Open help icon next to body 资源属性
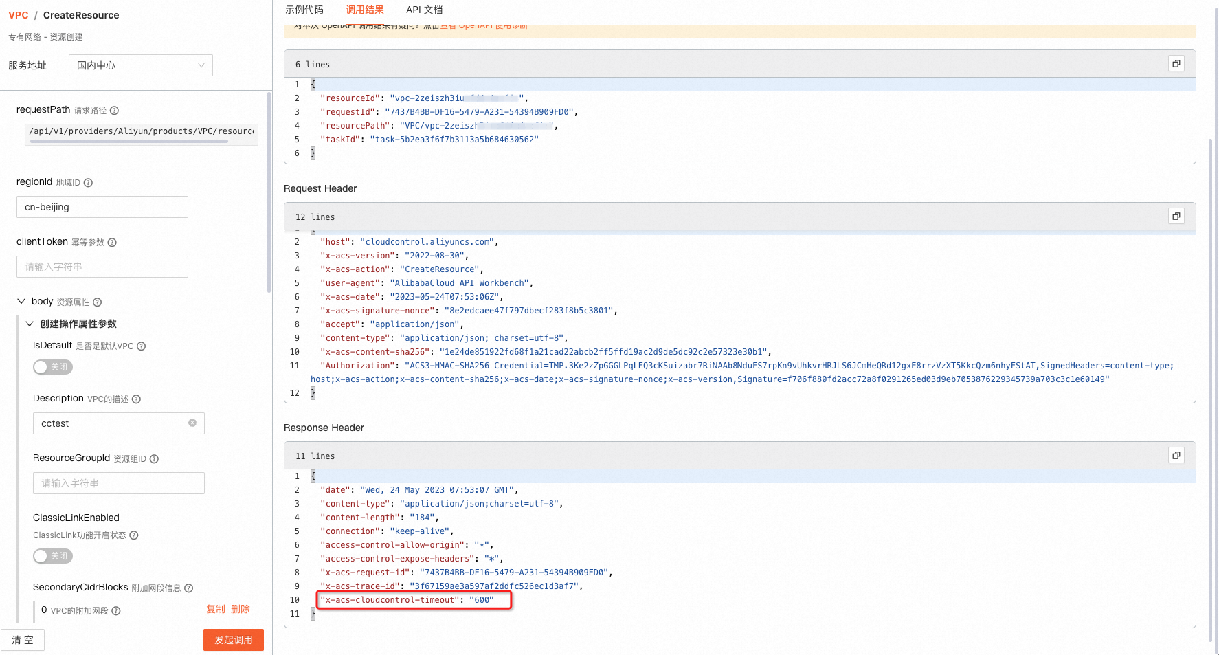 [97, 302]
